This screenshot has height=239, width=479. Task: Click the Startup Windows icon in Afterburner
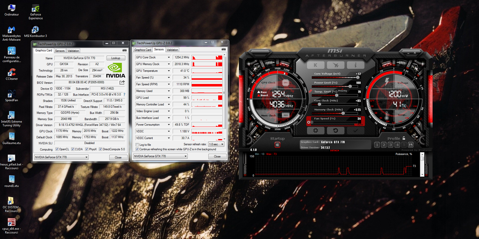(x=278, y=145)
